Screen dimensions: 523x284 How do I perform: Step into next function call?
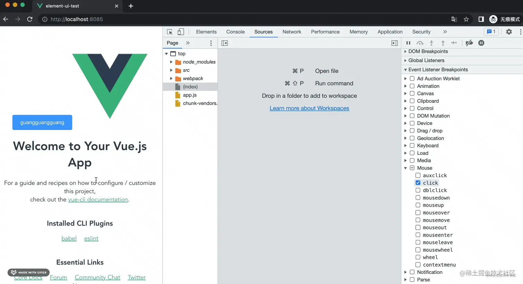[x=431, y=43]
